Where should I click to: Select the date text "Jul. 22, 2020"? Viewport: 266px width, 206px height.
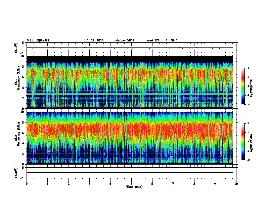coord(94,40)
